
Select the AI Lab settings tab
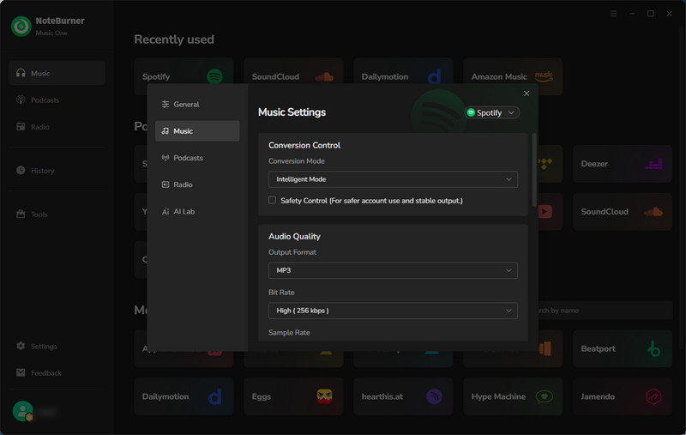point(197,211)
